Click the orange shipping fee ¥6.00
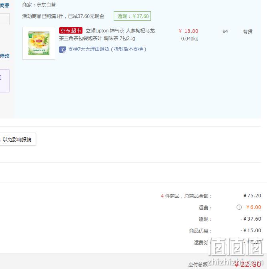 click(254, 207)
